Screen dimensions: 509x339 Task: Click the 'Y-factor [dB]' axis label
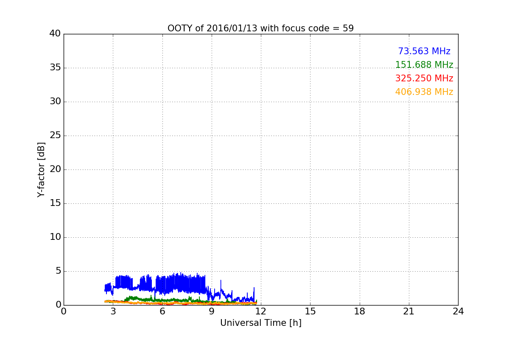pos(41,169)
